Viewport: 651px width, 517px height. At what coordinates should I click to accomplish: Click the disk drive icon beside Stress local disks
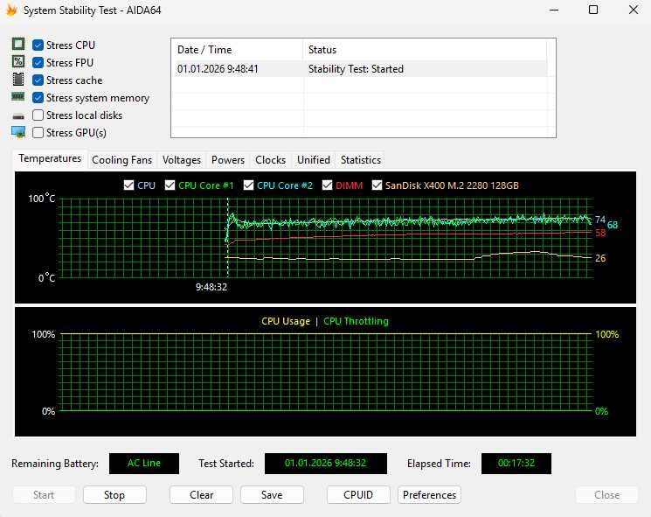click(x=18, y=116)
